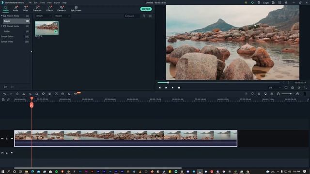Open the Help menu

click(64, 3)
